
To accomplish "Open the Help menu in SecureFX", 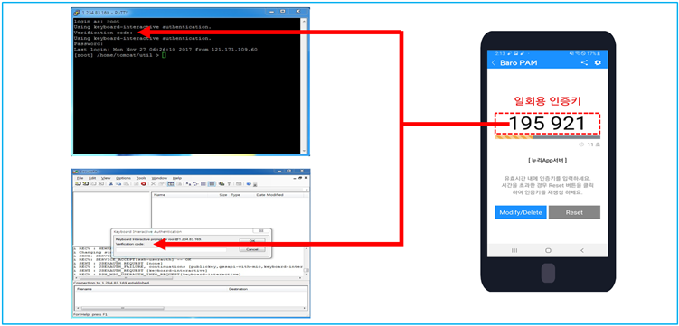I will click(x=177, y=178).
